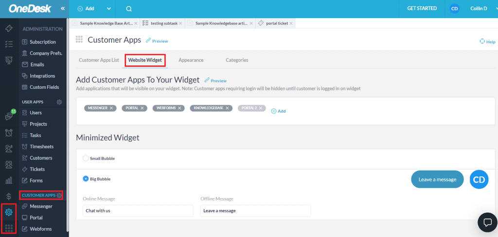
Task: Open the search magnifier icon
Action: [128, 9]
